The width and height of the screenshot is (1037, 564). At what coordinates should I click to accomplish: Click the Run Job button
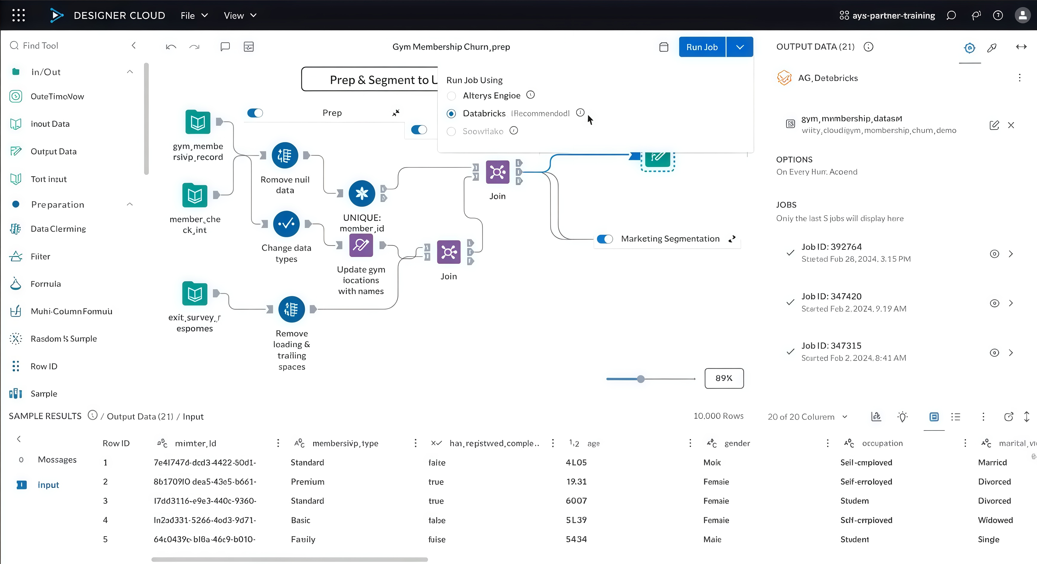coord(702,47)
